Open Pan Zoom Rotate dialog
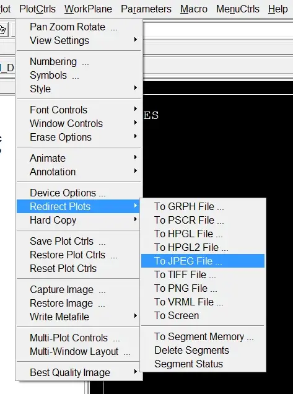 (x=79, y=27)
